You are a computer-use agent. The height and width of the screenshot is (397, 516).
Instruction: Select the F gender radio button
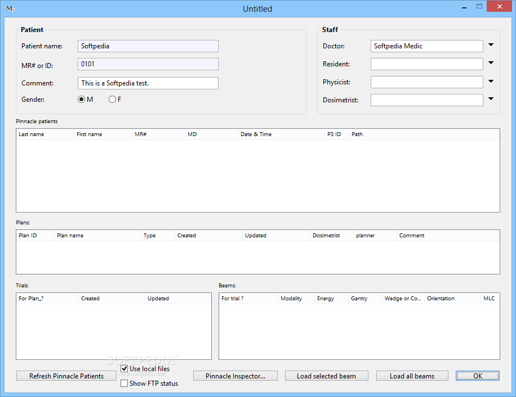pos(112,99)
